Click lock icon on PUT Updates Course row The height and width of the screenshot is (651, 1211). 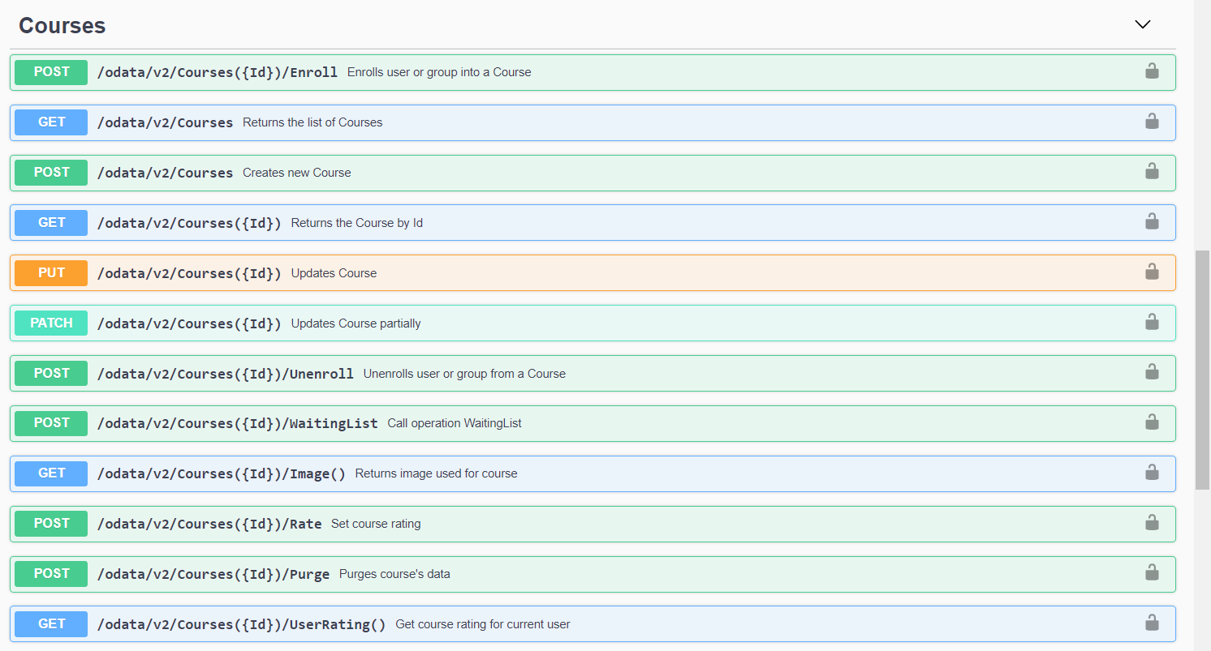tap(1151, 272)
